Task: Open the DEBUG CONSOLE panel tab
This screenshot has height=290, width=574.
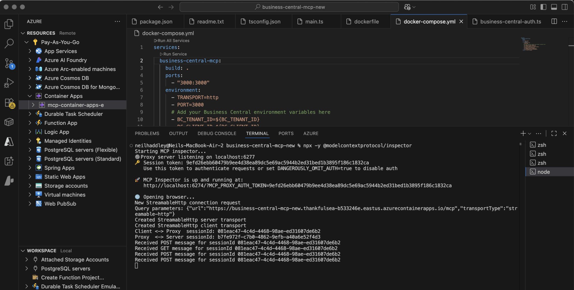Action: pyautogui.click(x=217, y=133)
